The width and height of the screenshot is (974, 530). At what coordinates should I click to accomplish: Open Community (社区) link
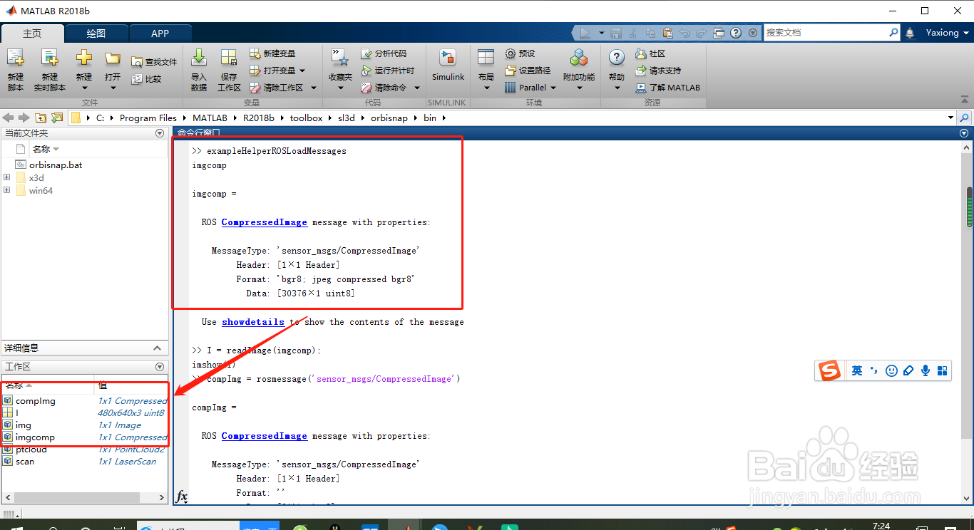650,53
